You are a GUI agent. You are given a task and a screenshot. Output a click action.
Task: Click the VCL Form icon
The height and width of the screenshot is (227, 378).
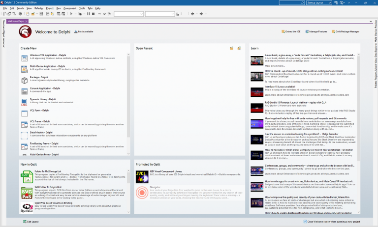(x=24, y=113)
